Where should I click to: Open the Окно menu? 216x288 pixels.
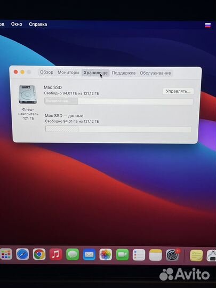17,24
